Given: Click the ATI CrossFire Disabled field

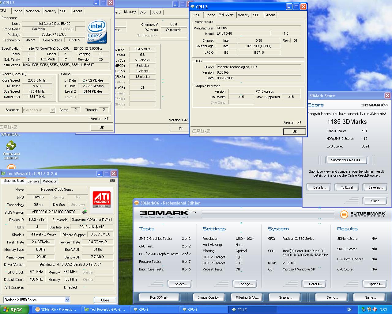Looking at the screenshot, I should (70, 287).
